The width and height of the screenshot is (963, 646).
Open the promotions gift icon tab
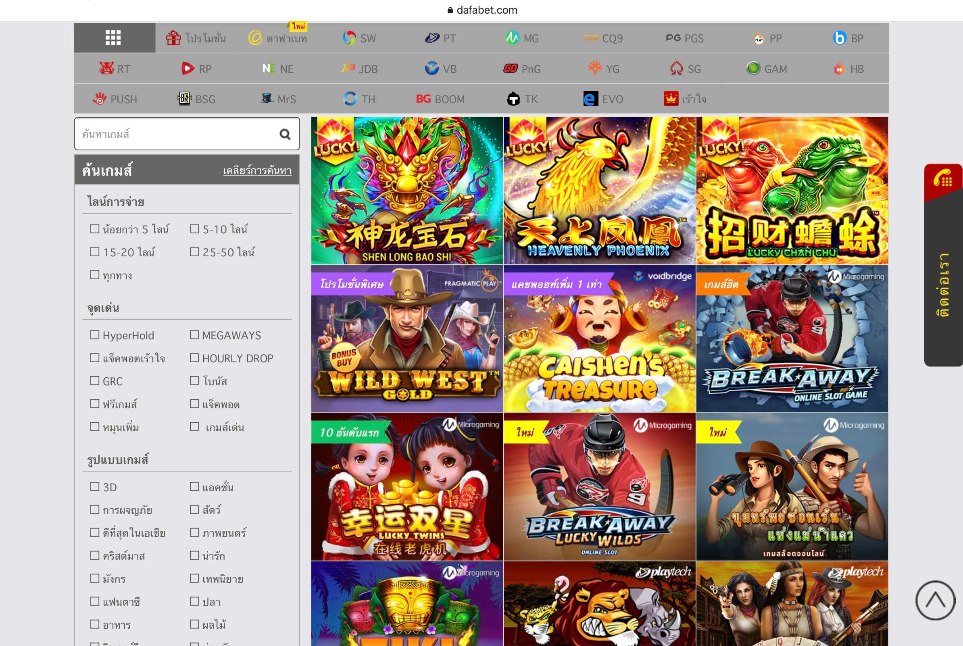tap(173, 38)
